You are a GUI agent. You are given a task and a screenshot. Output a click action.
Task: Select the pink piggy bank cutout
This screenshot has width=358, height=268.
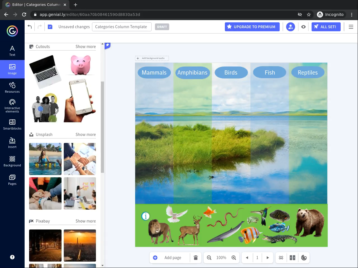tap(81, 65)
